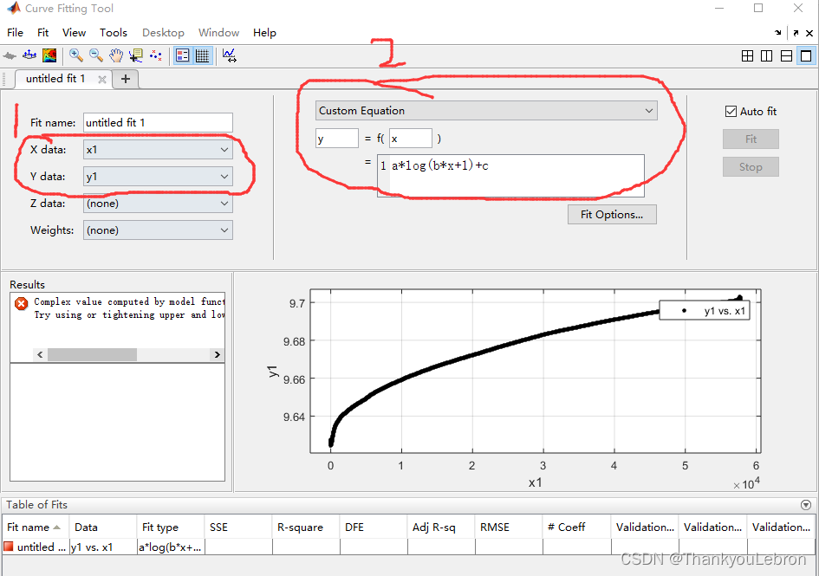Viewport: 819px width, 576px height.
Task: Open the Fit menu
Action: 42,32
